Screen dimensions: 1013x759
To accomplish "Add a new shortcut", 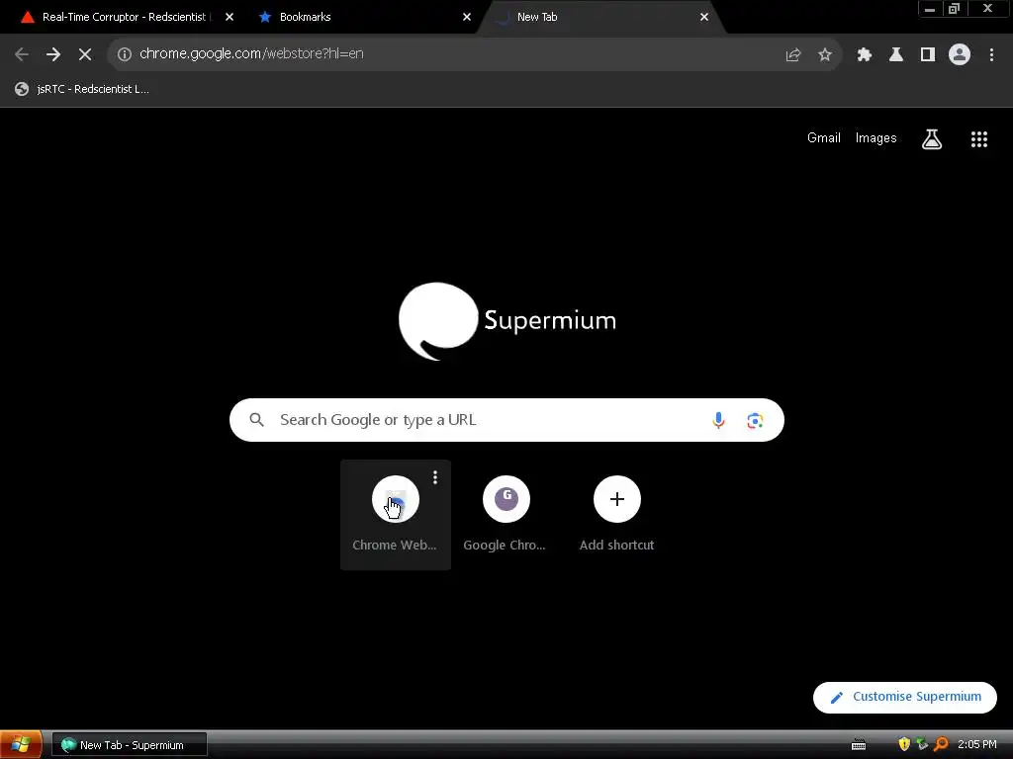I will 617,514.
